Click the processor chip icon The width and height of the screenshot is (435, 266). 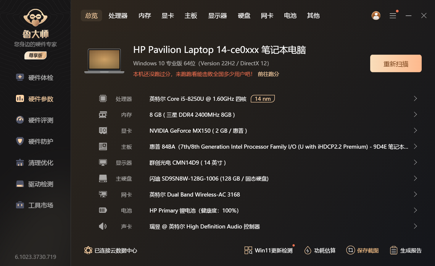pyautogui.click(x=103, y=98)
